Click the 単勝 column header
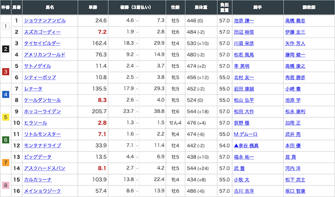The width and height of the screenshot is (335, 197). (x=93, y=7)
